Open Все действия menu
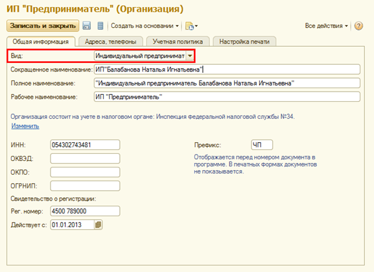This screenshot has width=374, height=272. (326, 26)
